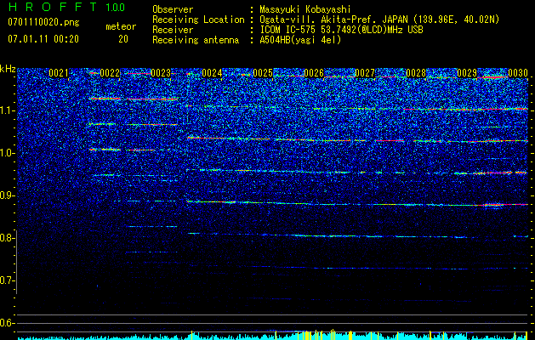
Task: Select the ICOM IC-575 53.7492 MHz receiver text
Action: (x=341, y=30)
